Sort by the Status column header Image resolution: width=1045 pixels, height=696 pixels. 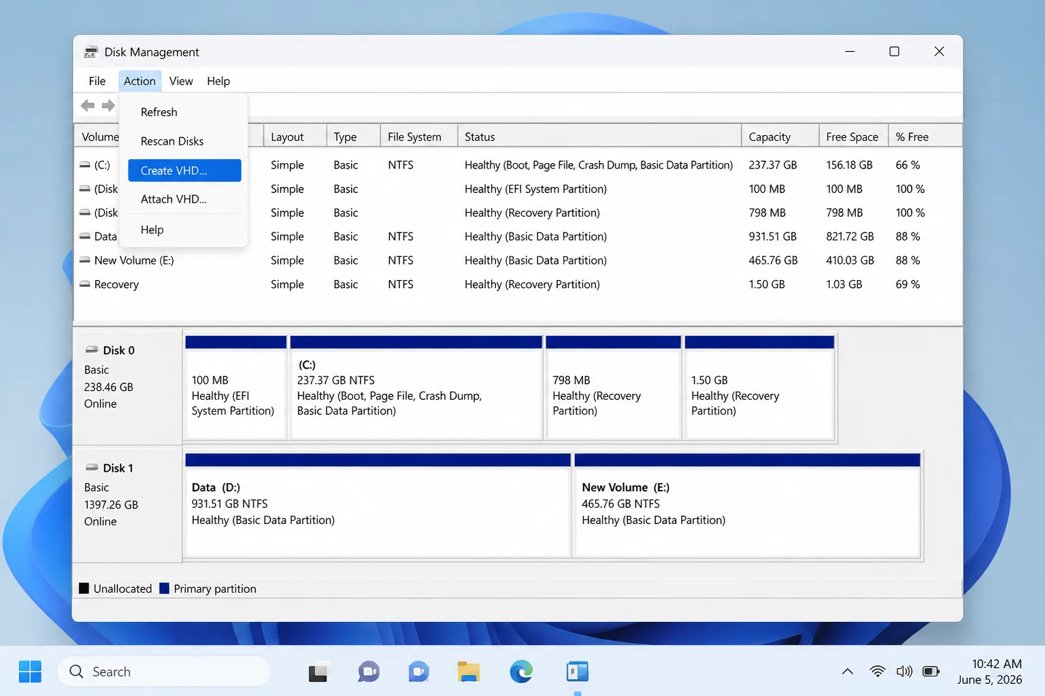click(599, 137)
